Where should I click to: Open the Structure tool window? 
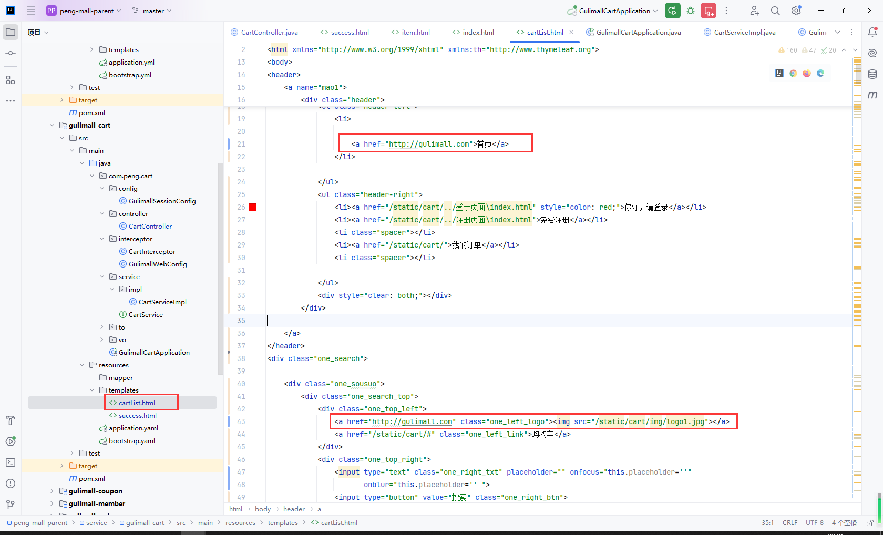point(11,80)
